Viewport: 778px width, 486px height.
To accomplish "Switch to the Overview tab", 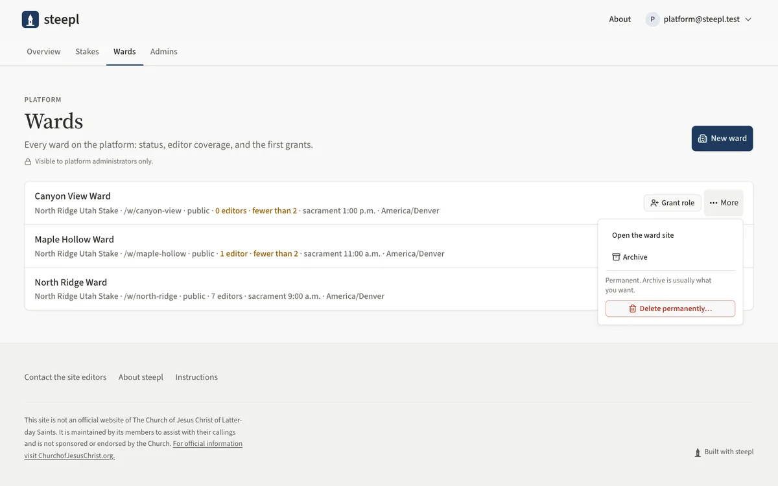I will [x=43, y=52].
